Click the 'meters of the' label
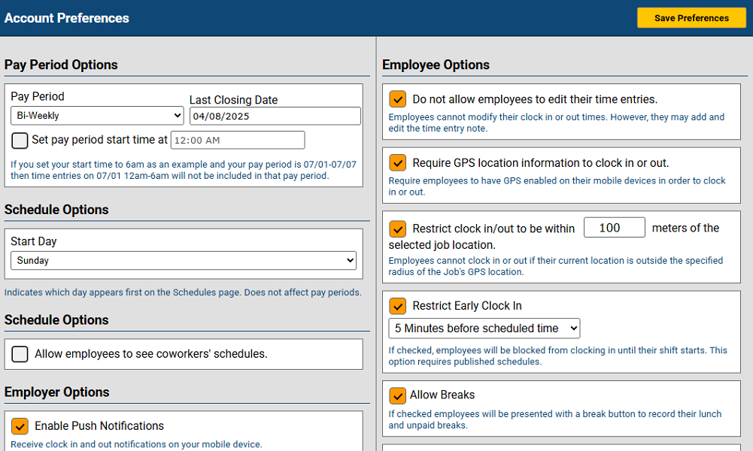 pyautogui.click(x=685, y=228)
